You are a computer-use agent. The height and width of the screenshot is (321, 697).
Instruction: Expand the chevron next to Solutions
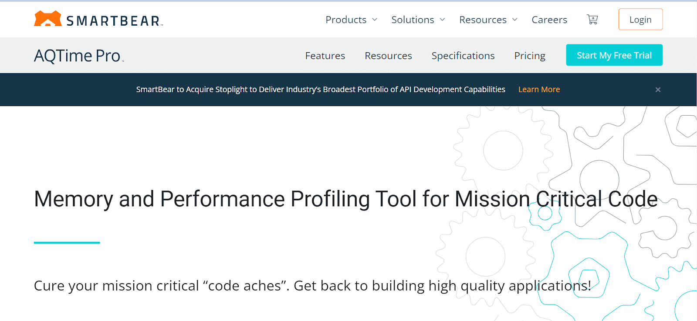click(443, 20)
